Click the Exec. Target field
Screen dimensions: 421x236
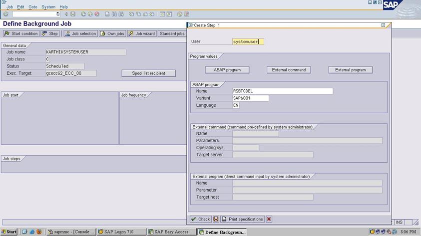click(x=71, y=73)
